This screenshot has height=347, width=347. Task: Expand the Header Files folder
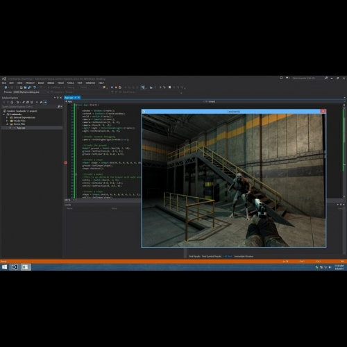7,121
